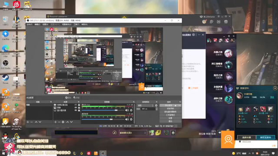This screenshot has width=278, height=156.
Task: Open the OBS Edit menu
Action: pos(37,24)
